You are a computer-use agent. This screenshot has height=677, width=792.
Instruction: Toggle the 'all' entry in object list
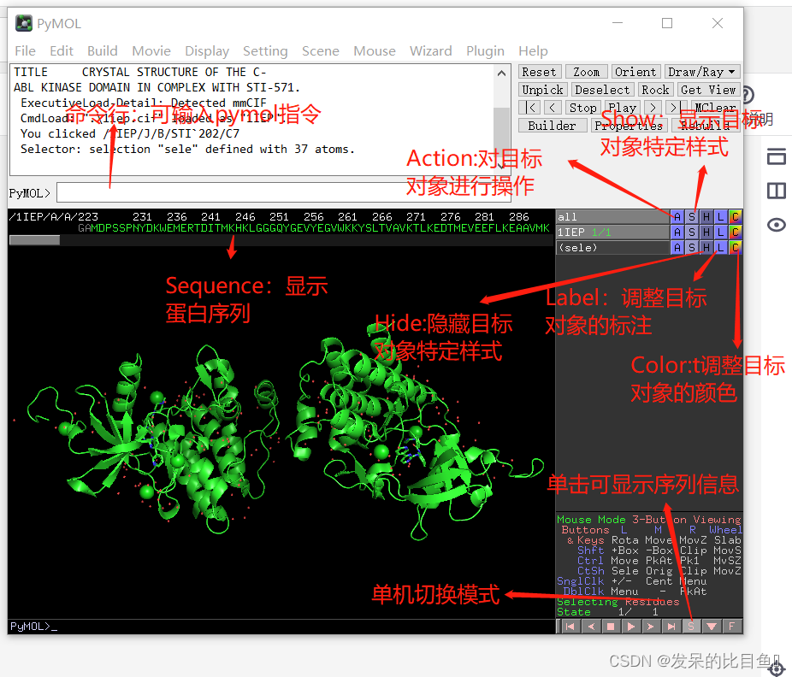coord(612,217)
